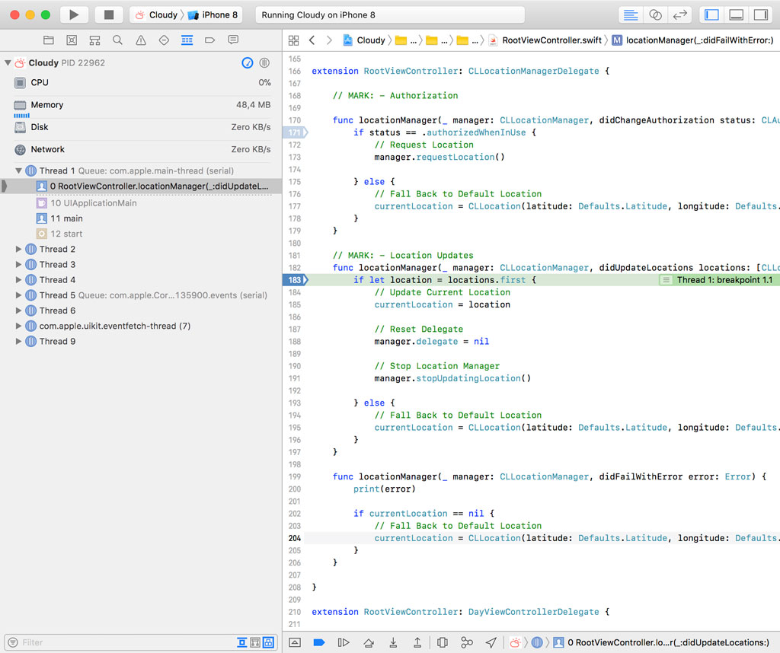Screen dimensions: 780x653
Task: Expand Thread 2 in the debug navigator
Action: (18, 249)
